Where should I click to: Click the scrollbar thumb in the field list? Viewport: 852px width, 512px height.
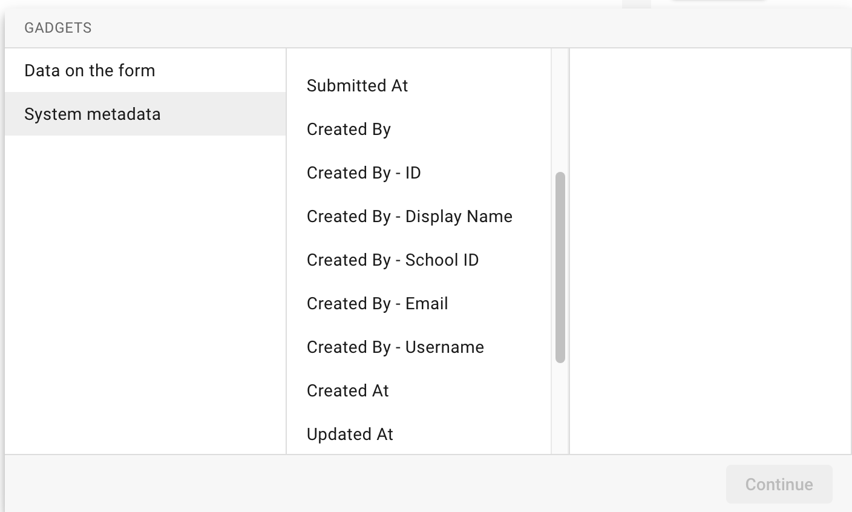[x=559, y=266]
